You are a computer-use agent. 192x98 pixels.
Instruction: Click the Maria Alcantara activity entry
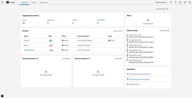pyautogui.click(x=141, y=36)
